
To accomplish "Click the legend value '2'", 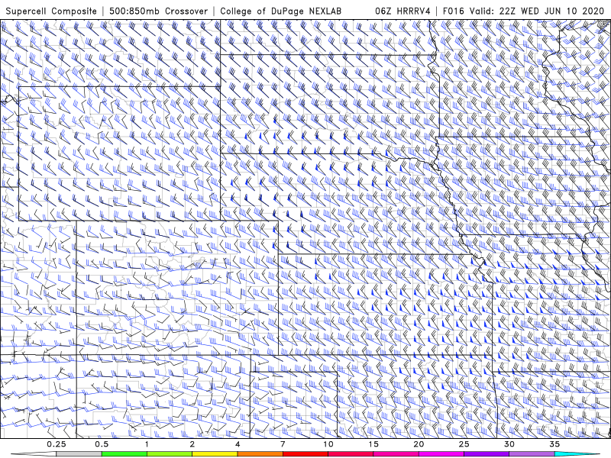I will 192,444.
